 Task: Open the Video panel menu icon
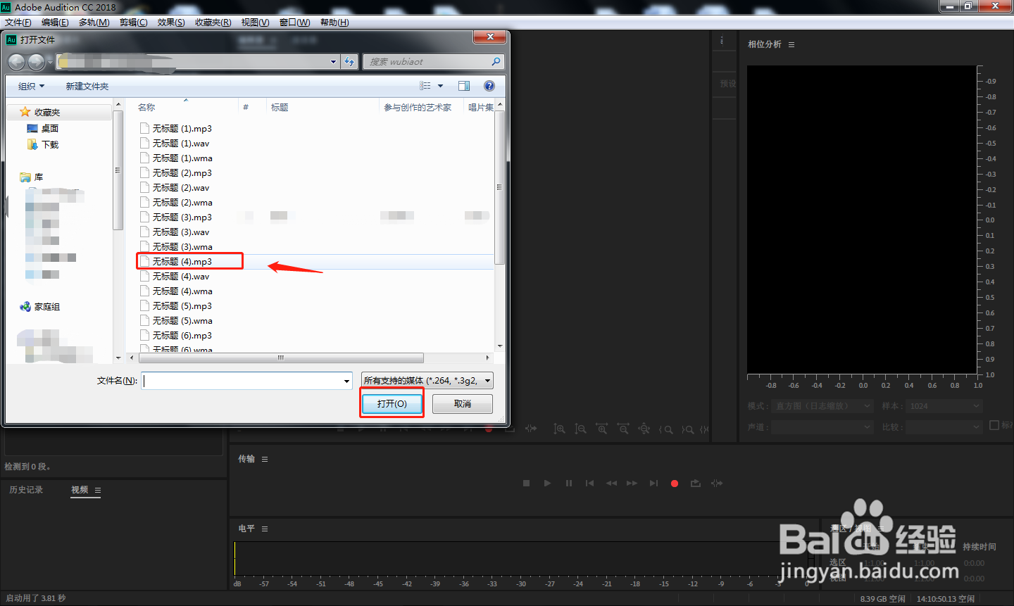tap(98, 490)
